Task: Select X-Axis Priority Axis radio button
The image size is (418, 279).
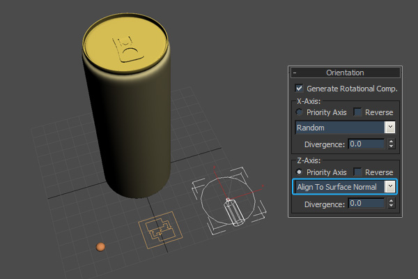Action: [300, 112]
